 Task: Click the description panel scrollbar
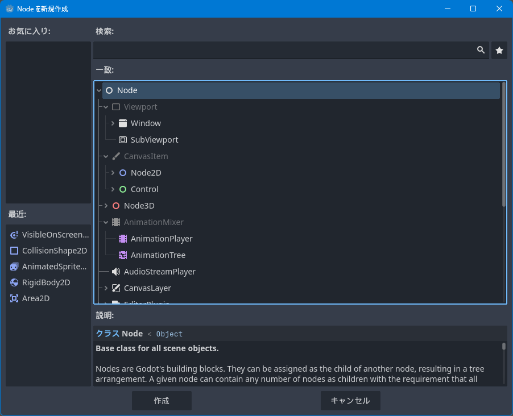point(504,346)
